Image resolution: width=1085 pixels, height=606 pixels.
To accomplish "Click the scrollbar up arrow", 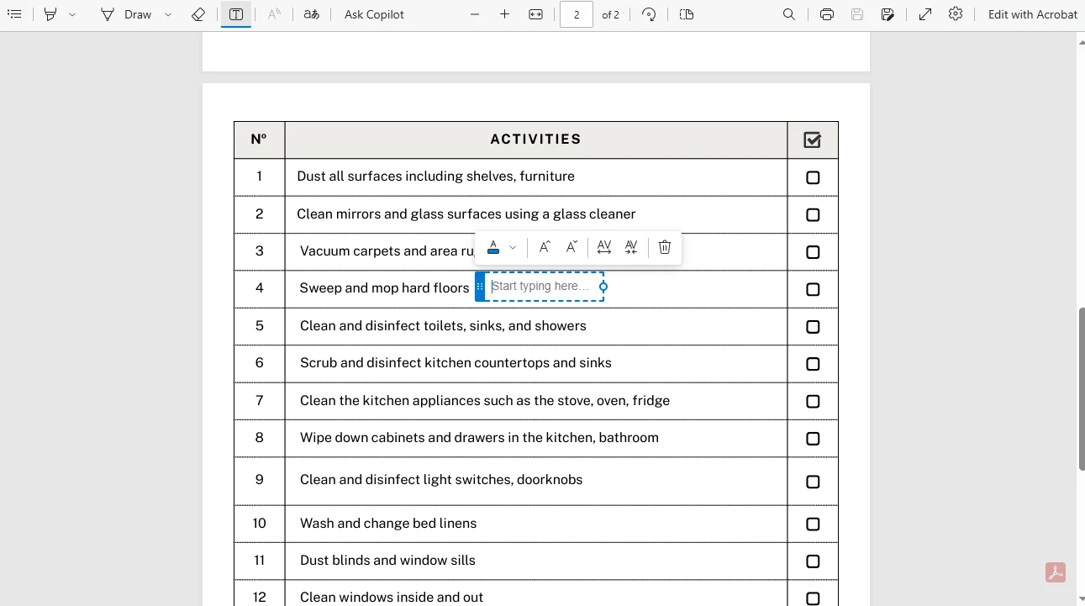I will point(1081,41).
